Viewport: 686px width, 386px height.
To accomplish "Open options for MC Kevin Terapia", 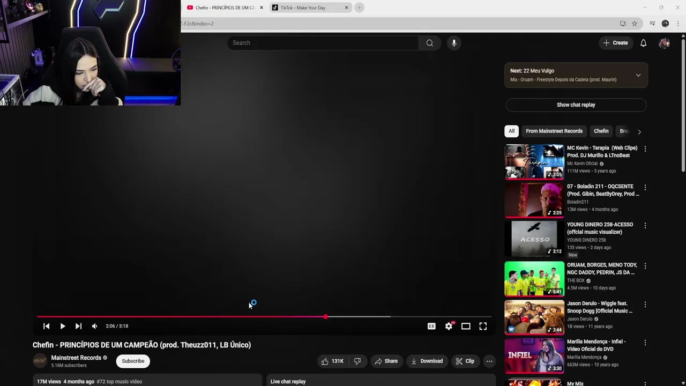I will pos(645,149).
